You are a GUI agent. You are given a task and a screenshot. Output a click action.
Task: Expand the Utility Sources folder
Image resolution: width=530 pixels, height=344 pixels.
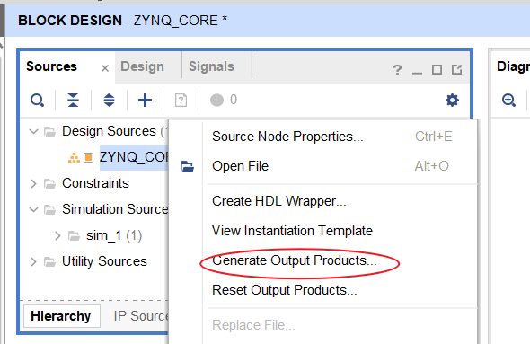click(33, 261)
